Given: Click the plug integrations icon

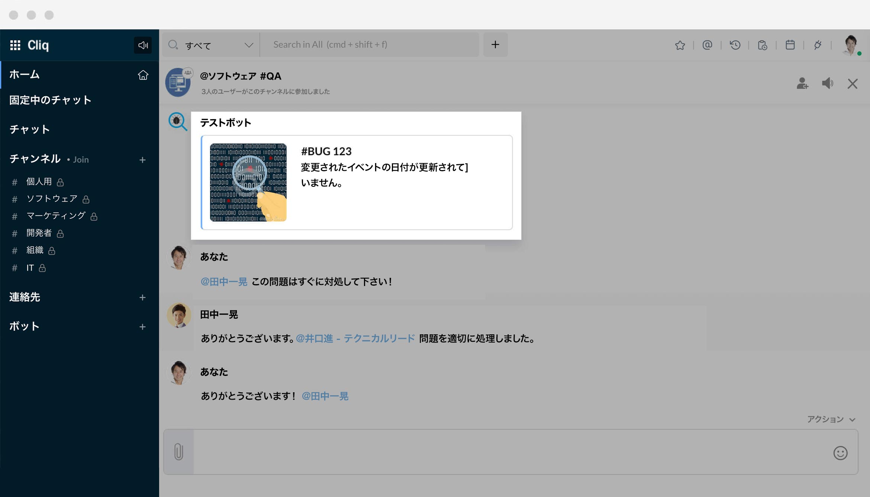Looking at the screenshot, I should click(x=817, y=45).
